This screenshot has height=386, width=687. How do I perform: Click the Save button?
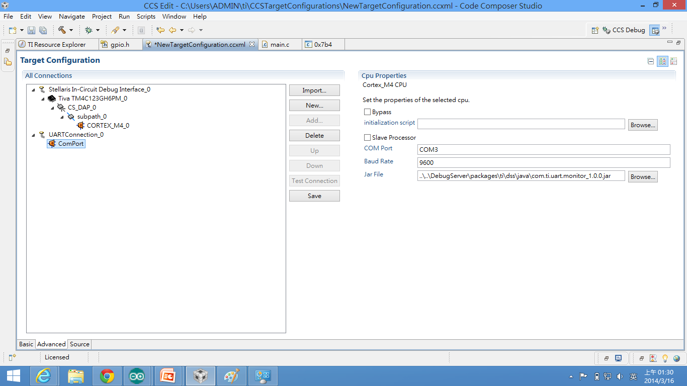314,196
